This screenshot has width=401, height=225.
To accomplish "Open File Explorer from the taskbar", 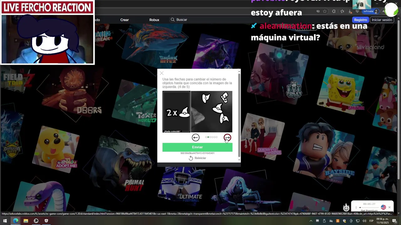I will tap(26, 221).
